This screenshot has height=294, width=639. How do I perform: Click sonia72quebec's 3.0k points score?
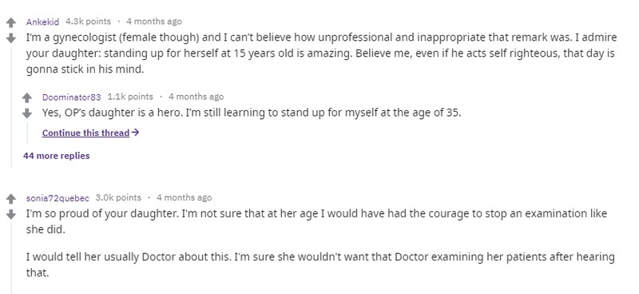pos(118,198)
